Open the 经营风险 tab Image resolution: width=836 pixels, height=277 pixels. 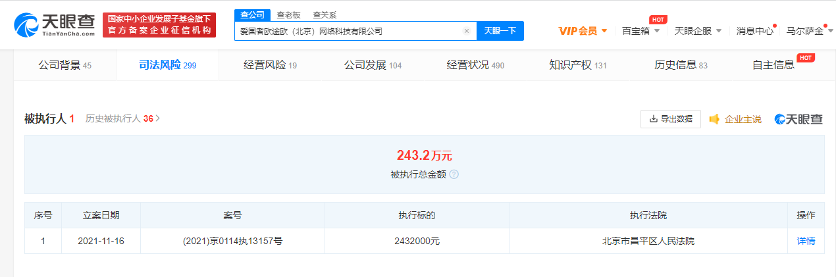[270, 65]
